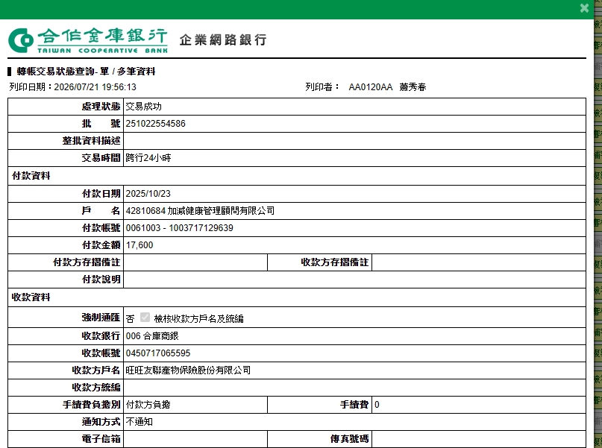Select batch number 251022554586

(155, 124)
